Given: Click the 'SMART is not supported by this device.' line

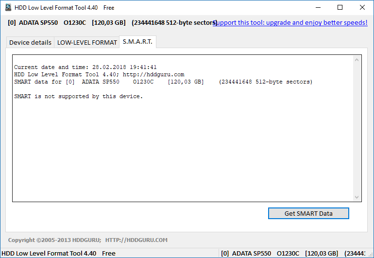Looking at the screenshot, I should tap(78, 96).
